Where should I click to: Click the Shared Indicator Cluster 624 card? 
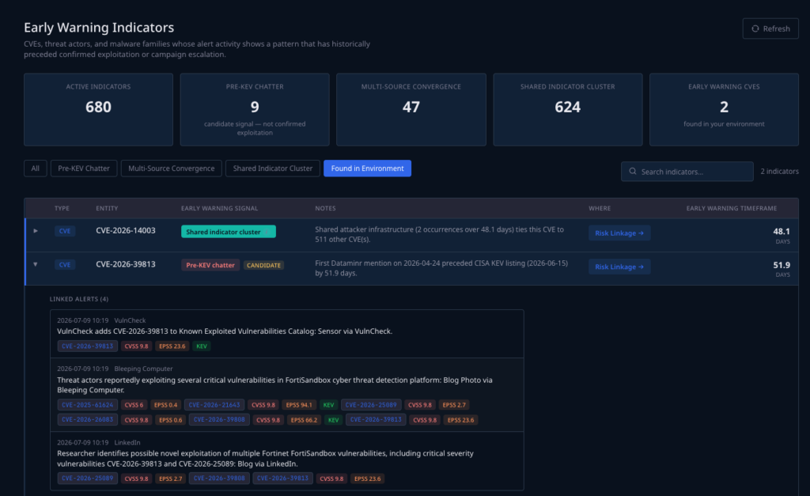[x=568, y=109]
